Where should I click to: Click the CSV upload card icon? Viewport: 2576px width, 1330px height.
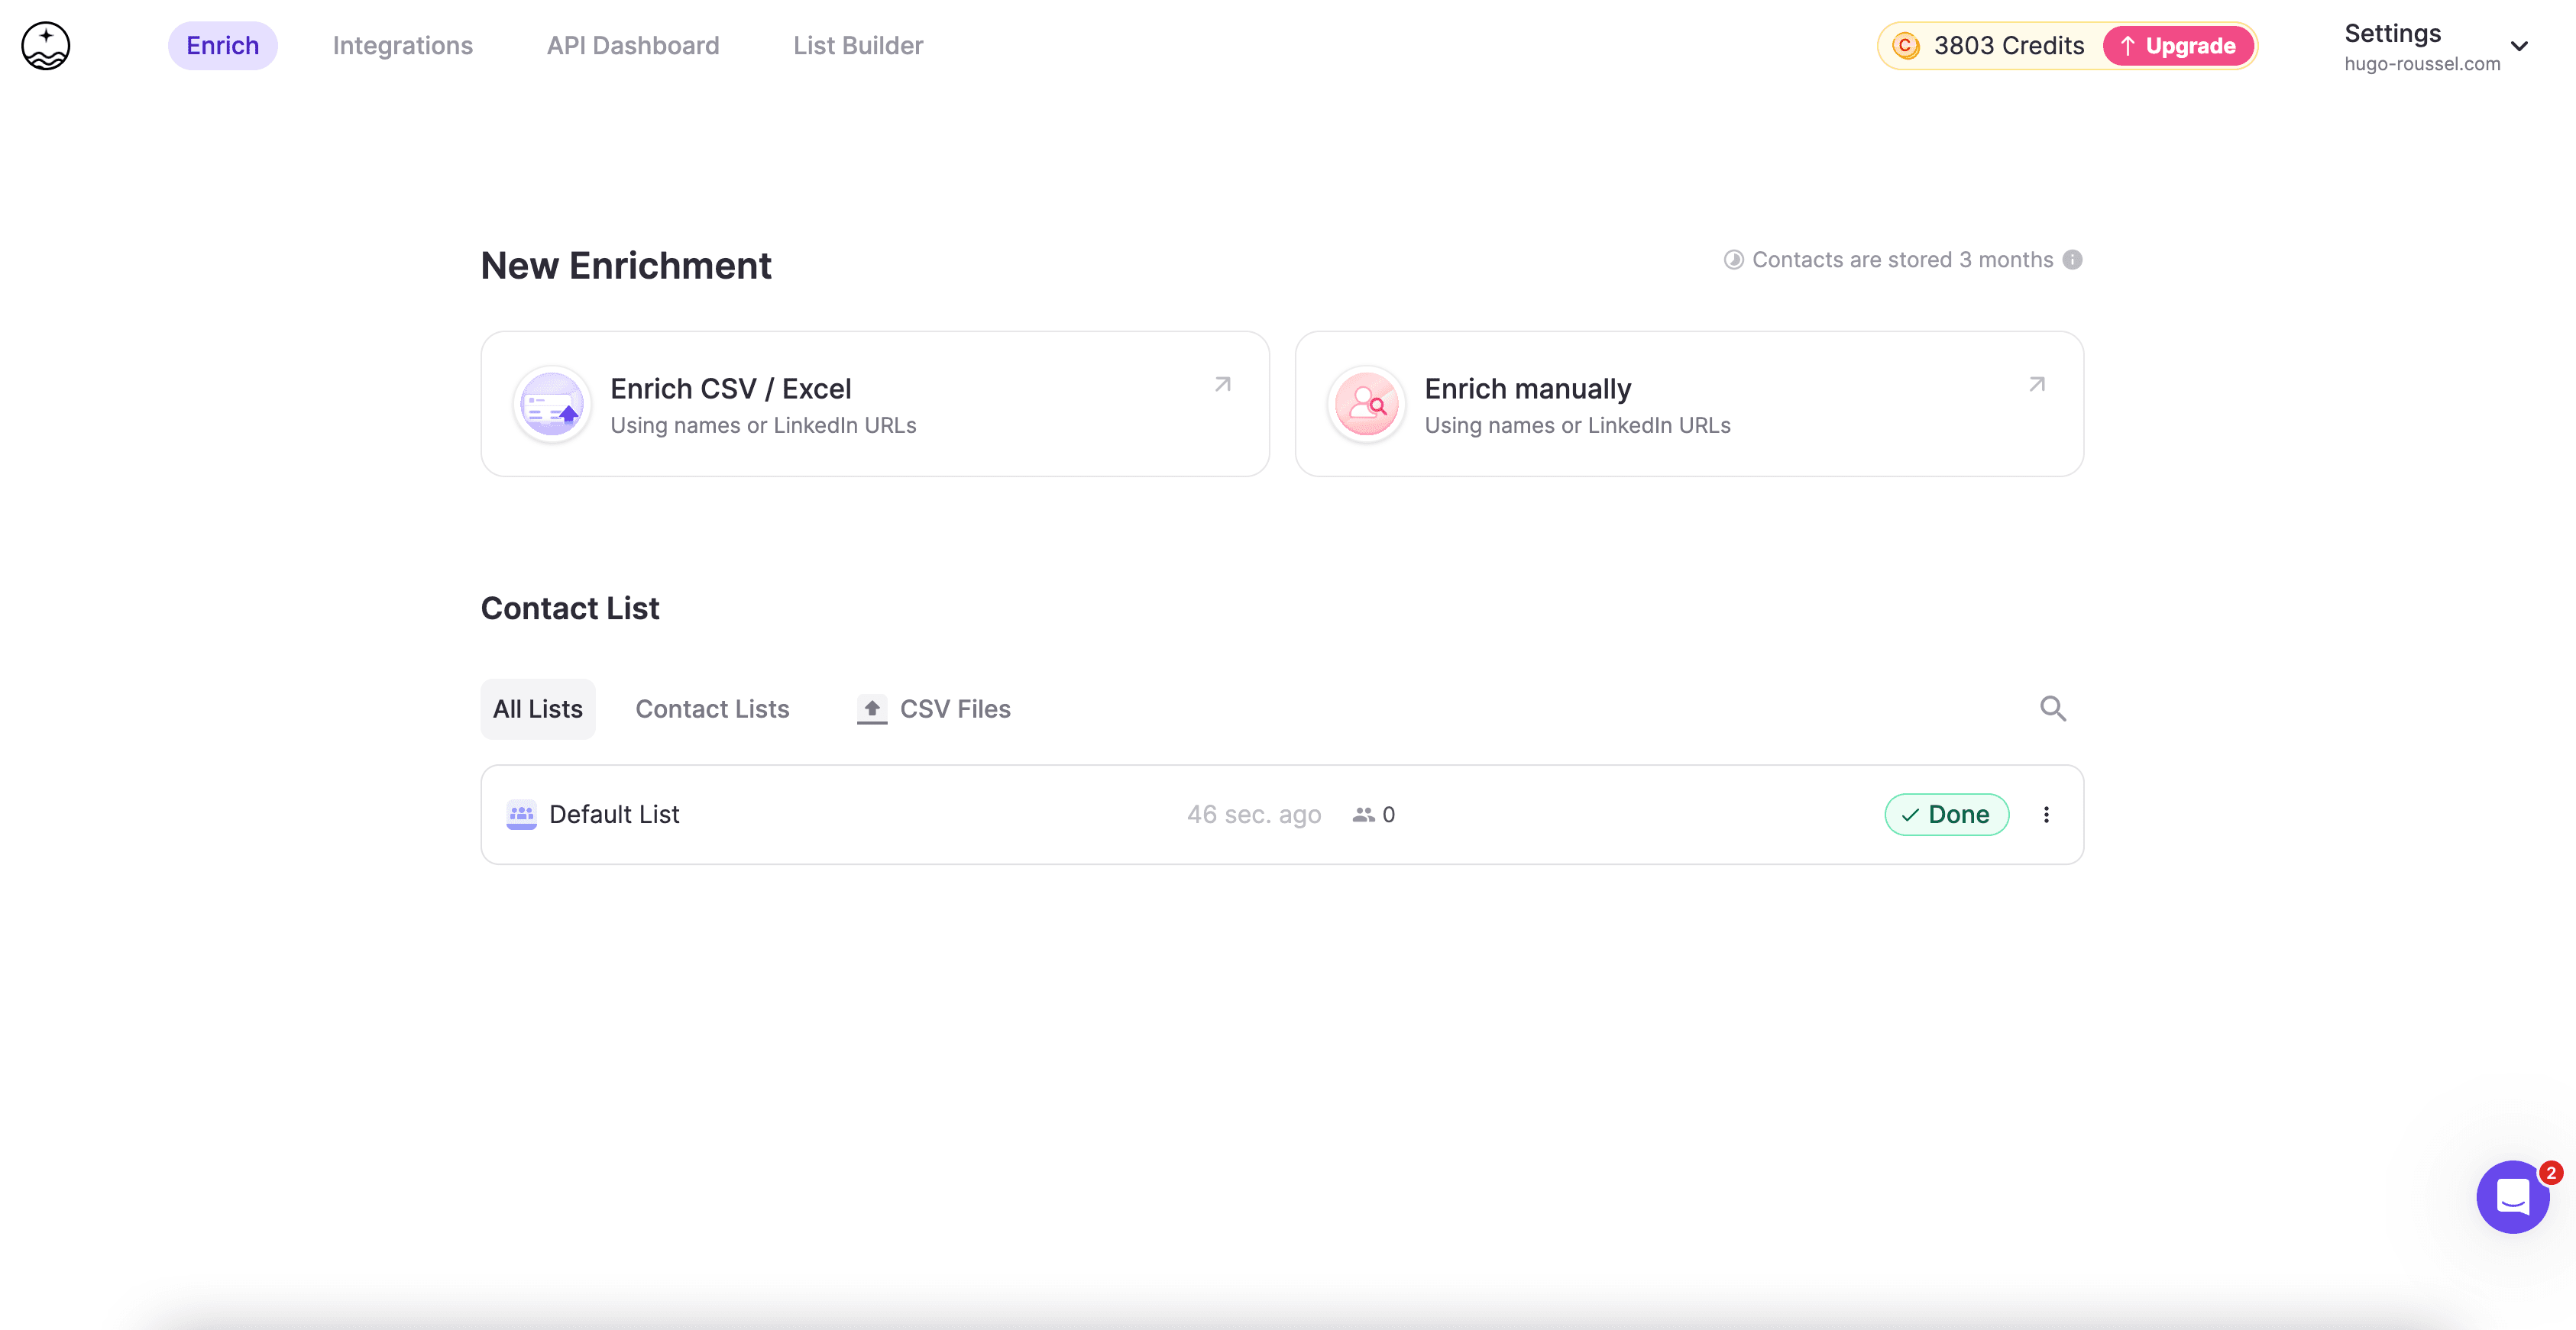[552, 405]
